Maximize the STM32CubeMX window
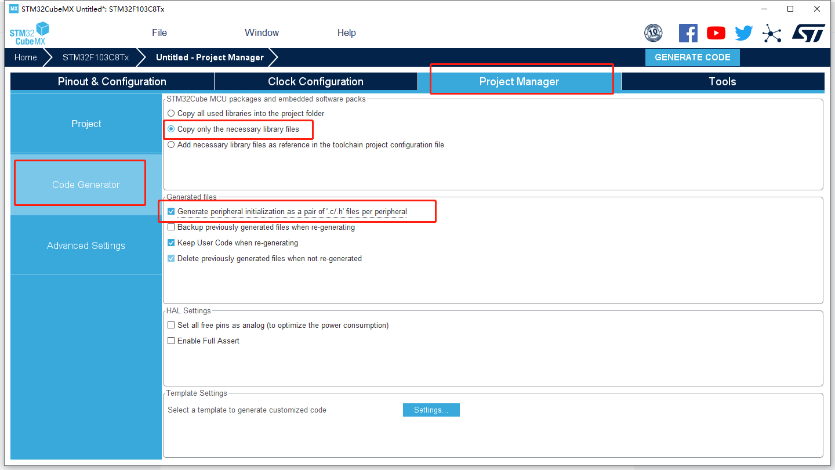 click(790, 9)
